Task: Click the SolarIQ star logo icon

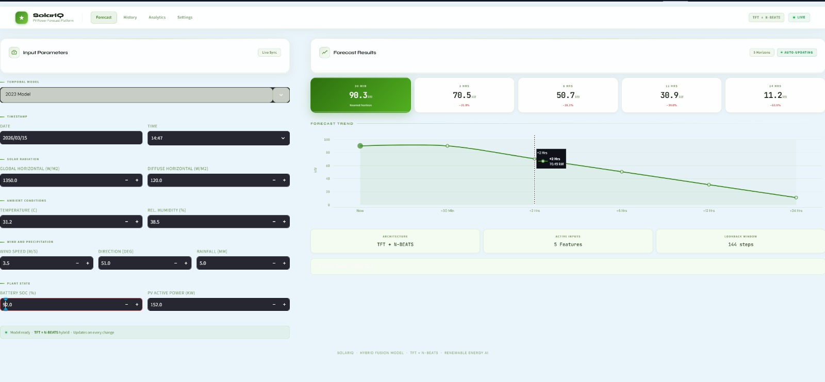Action: point(21,18)
